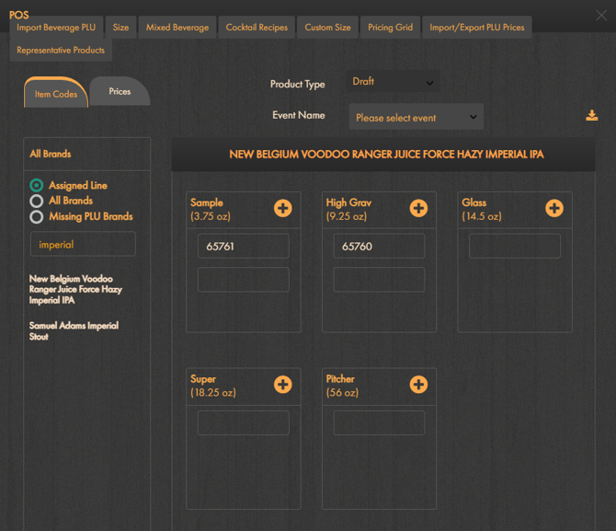
Task: Switch to Pricing Grid tab
Action: click(x=390, y=27)
